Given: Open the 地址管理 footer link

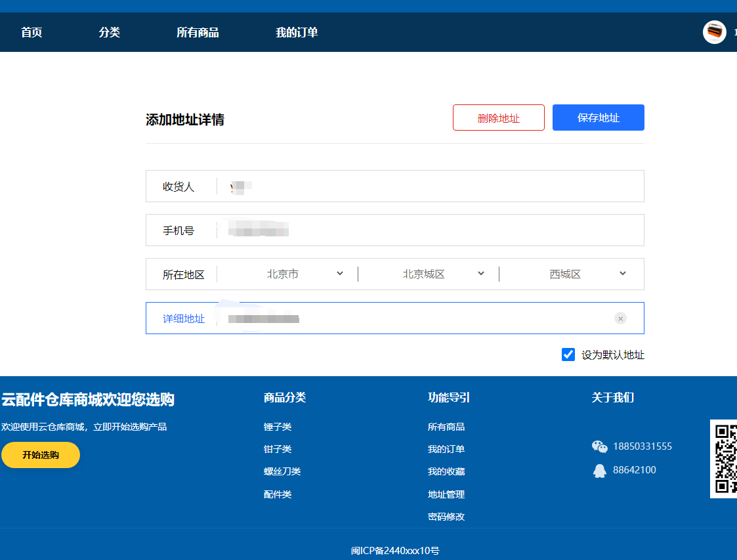Looking at the screenshot, I should (x=446, y=494).
